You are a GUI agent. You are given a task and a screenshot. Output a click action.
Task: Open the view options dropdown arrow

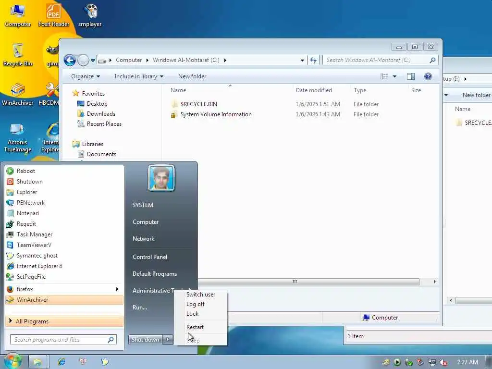pyautogui.click(x=394, y=76)
